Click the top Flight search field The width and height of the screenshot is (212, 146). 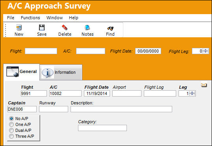tap(41, 51)
